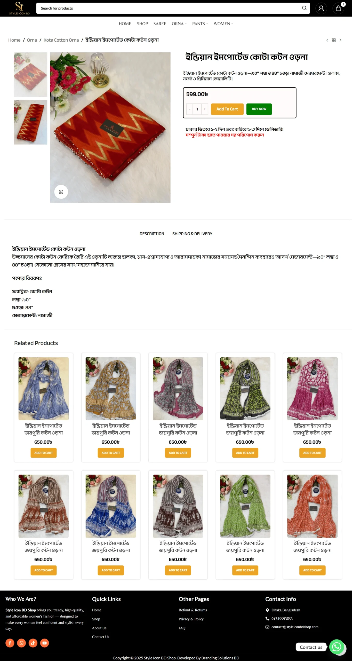The height and width of the screenshot is (661, 352).
Task: Switch to the SHIPPING & DELIVERY tab
Action: (192, 234)
